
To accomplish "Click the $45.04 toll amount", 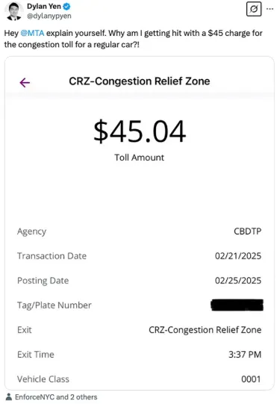I will [140, 131].
